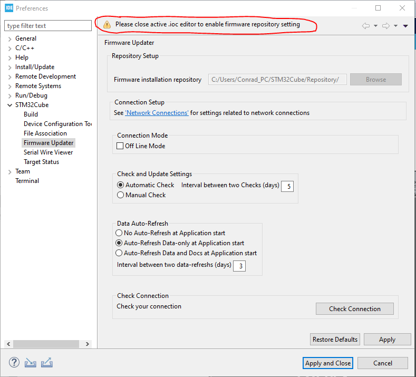Viewport: 416px width, 377px height.
Task: Expand the Install/Update tree node
Action: tap(10, 67)
